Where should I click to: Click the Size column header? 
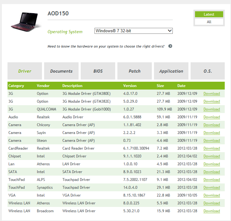[x=160, y=86]
